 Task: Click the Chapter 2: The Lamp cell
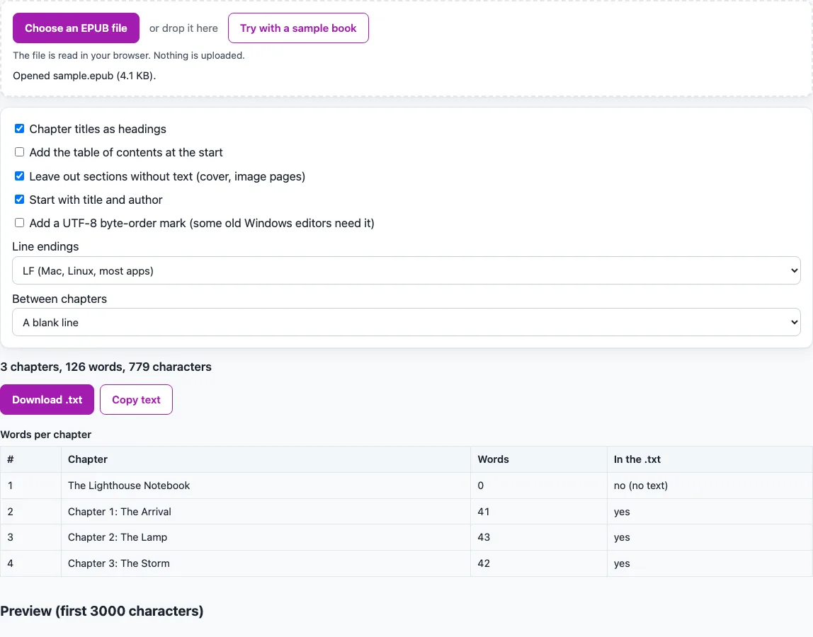point(266,537)
